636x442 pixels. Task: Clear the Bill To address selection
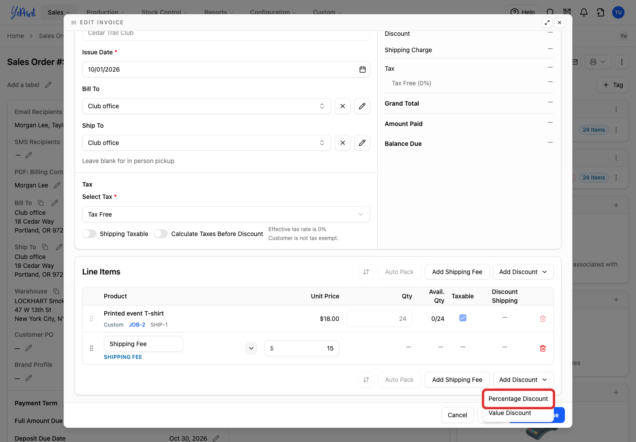pos(343,106)
